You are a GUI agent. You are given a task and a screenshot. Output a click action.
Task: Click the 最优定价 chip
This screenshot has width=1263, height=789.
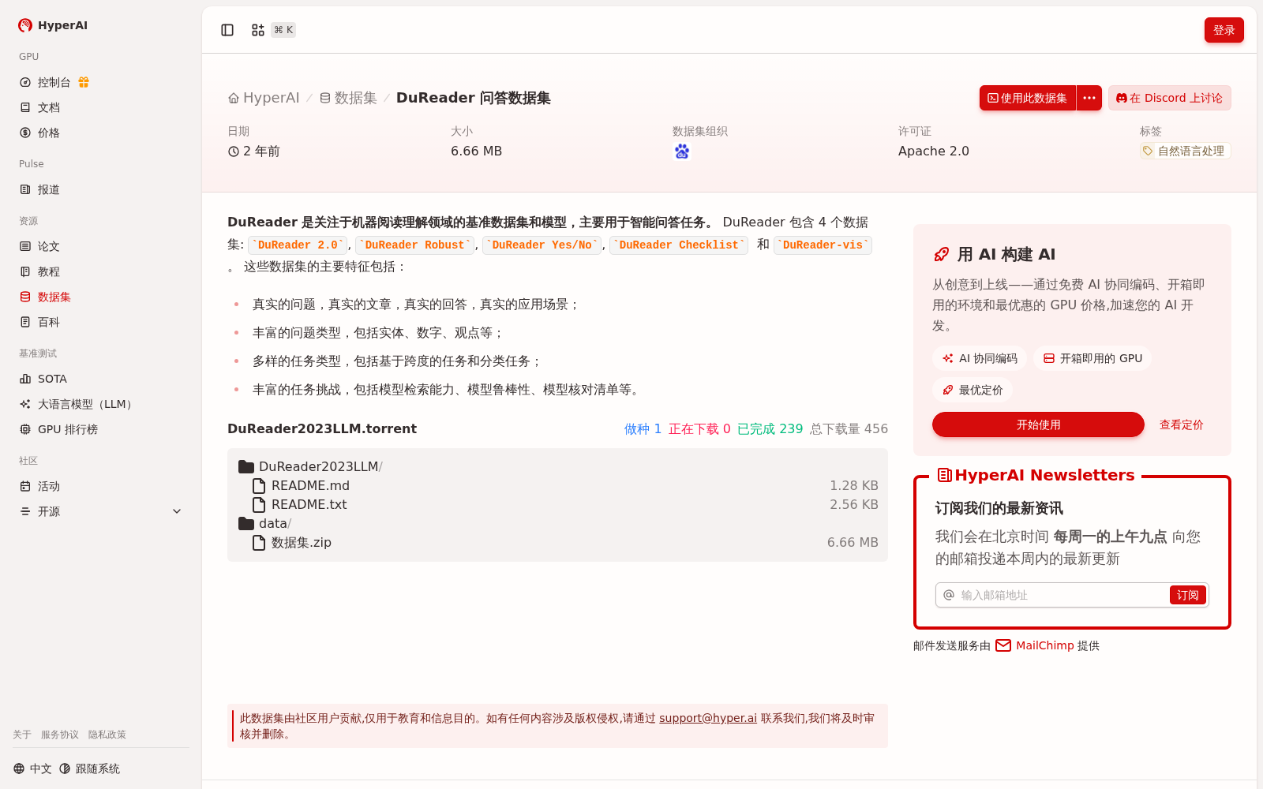[973, 390]
